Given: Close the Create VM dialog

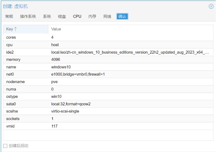Looking at the screenshot, I should coord(211,6).
